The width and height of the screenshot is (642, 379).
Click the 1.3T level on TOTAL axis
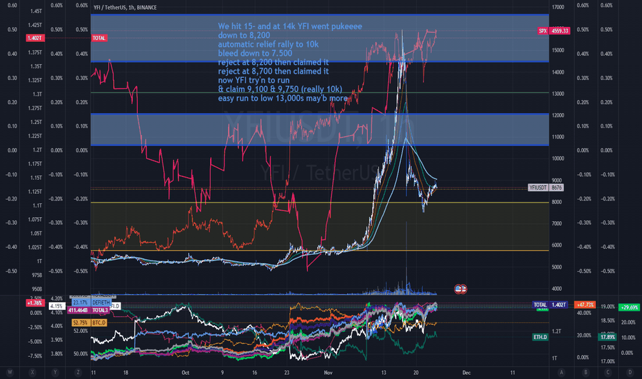click(37, 94)
